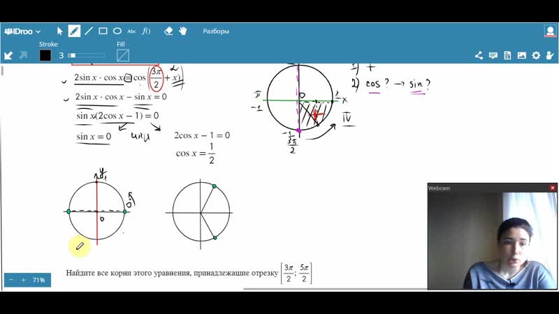This screenshot has width=559, height=314.
Task: Click the black Stroke color swatch
Action: (x=45, y=55)
